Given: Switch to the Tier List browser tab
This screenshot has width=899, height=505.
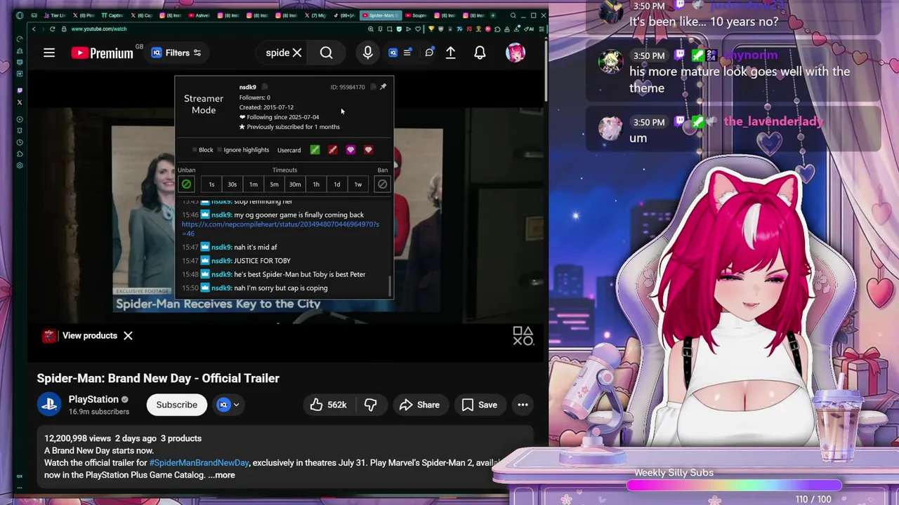Looking at the screenshot, I should tap(55, 15).
